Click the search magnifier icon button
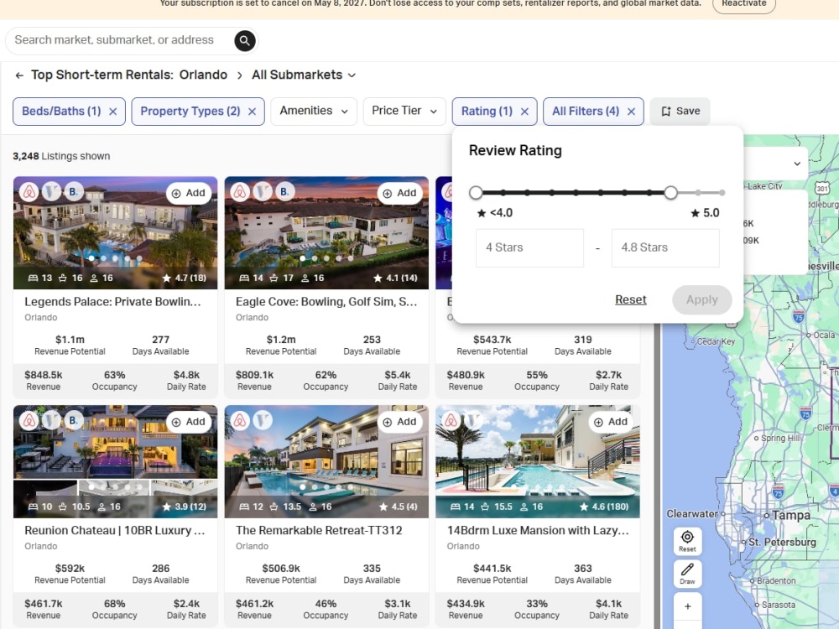Viewport: 839px width, 629px height. (x=244, y=40)
